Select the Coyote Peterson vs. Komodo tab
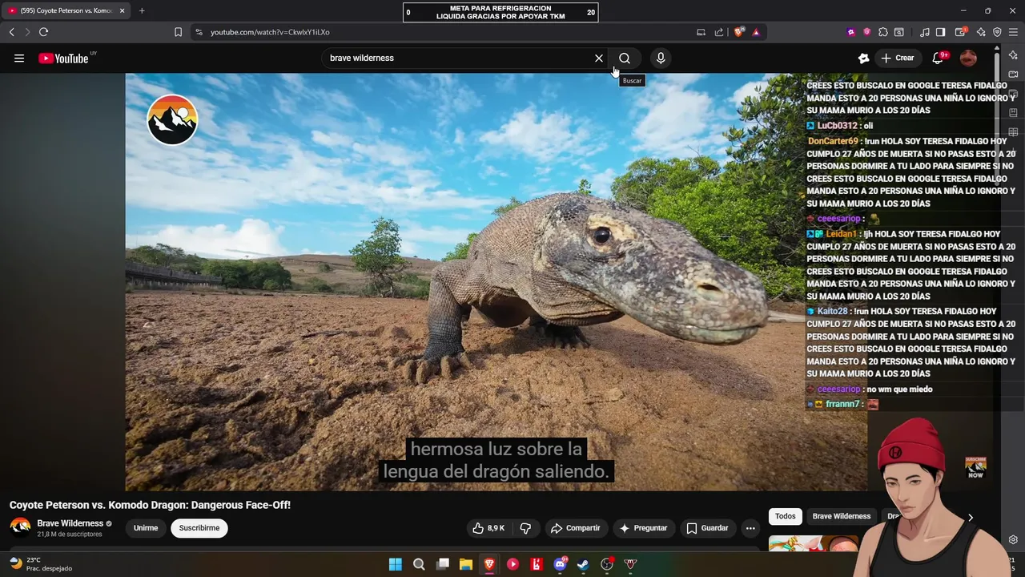The width and height of the screenshot is (1025, 577). coord(67,10)
